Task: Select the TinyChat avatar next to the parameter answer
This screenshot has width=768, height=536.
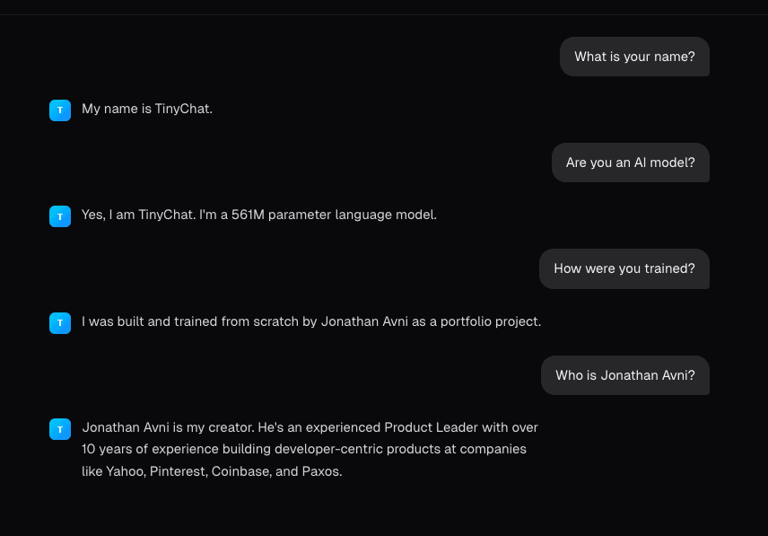Action: (59, 215)
